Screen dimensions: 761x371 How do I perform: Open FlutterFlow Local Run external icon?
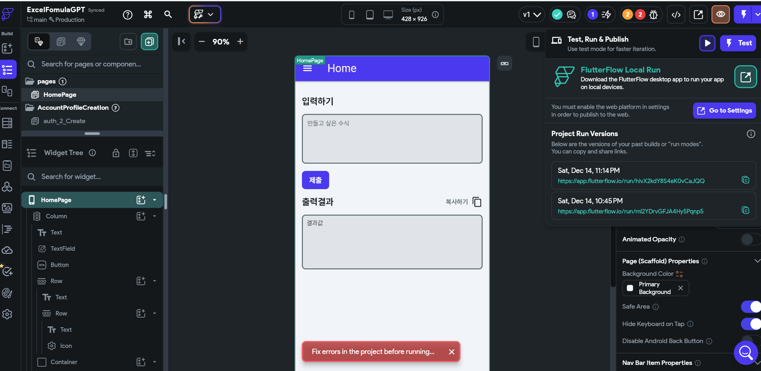(x=746, y=77)
